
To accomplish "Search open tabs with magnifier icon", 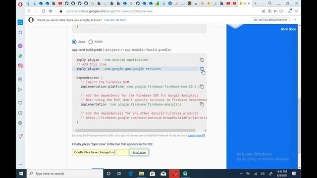I will (x=270, y=3).
